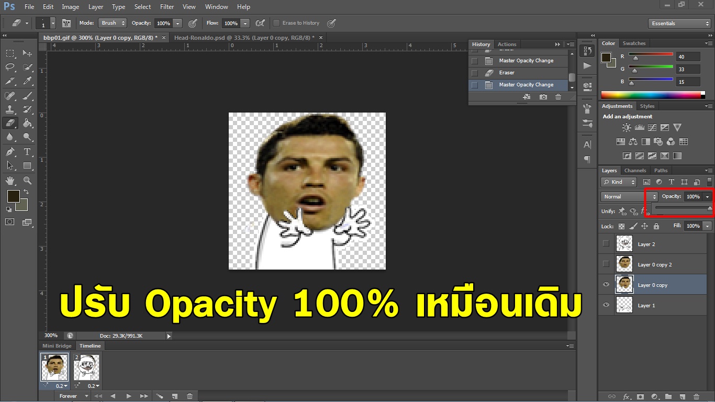Add a Curves adjustment
Image resolution: width=715 pixels, height=402 pixels.
tap(652, 127)
